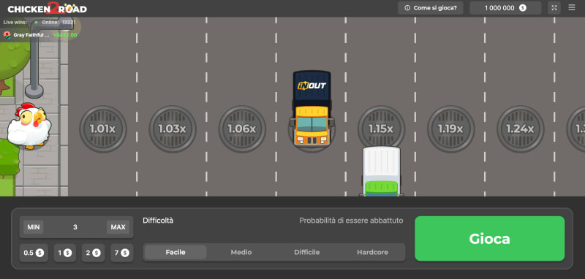
Task: Select the 1.15x manhole
Action: pyautogui.click(x=381, y=126)
